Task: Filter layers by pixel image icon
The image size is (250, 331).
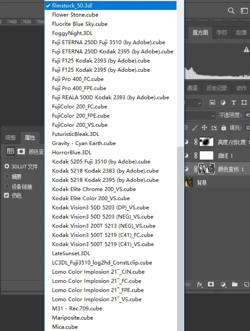Action: click(212, 103)
